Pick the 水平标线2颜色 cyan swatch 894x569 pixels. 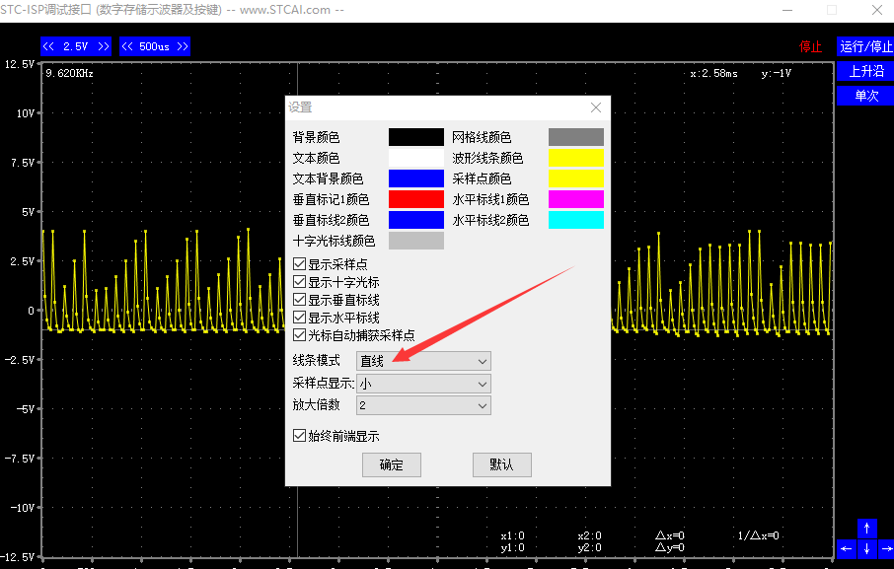point(576,220)
